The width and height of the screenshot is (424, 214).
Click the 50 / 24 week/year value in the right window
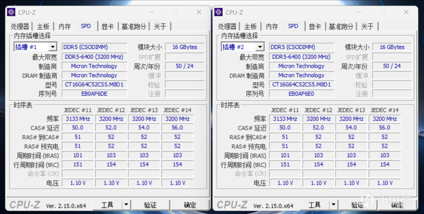point(392,66)
